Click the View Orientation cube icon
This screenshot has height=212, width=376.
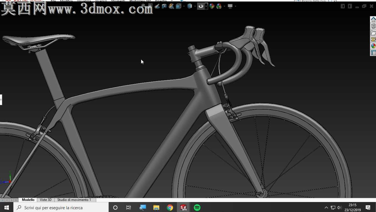coord(179,6)
